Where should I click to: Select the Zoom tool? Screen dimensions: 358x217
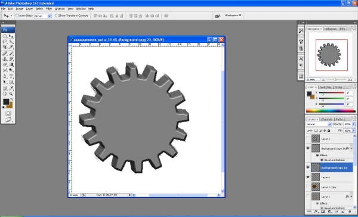pos(11,94)
